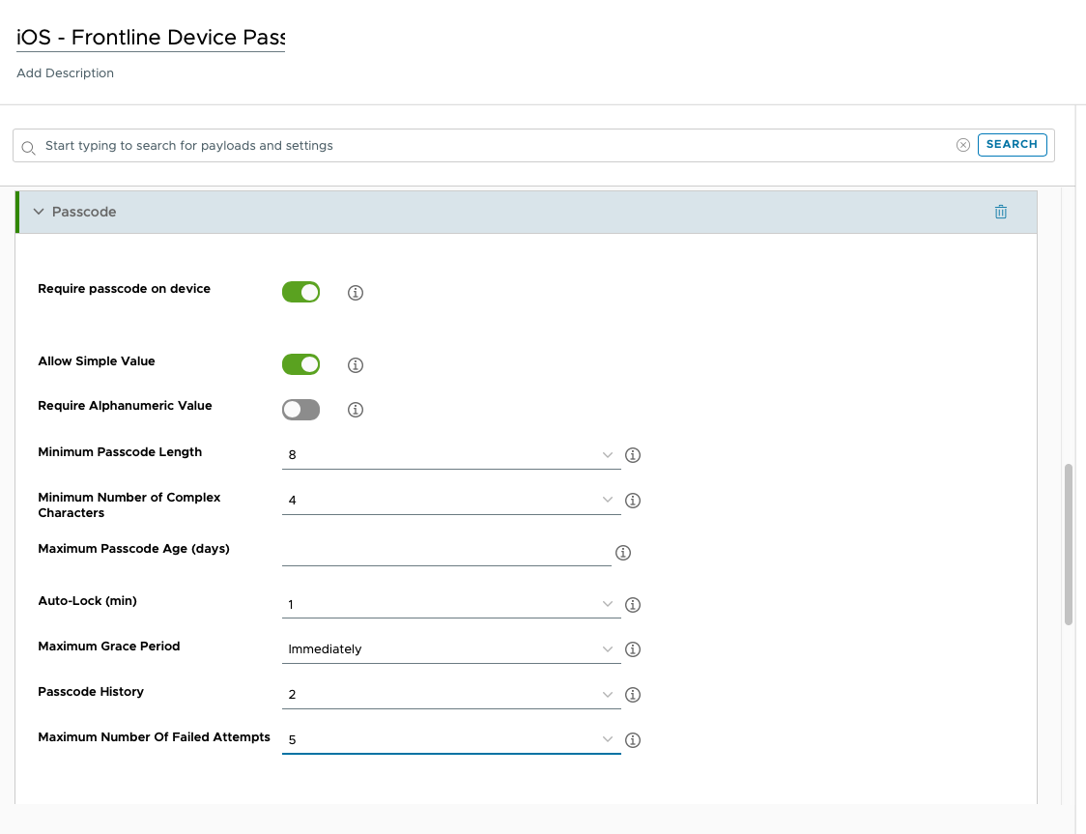The image size is (1086, 834).
Task: Click Add Description link
Action: pyautogui.click(x=66, y=73)
